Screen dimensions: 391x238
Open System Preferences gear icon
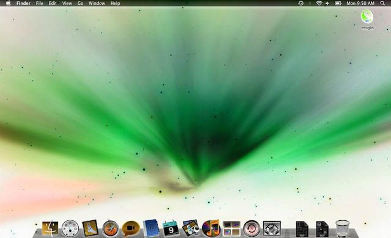(x=272, y=228)
